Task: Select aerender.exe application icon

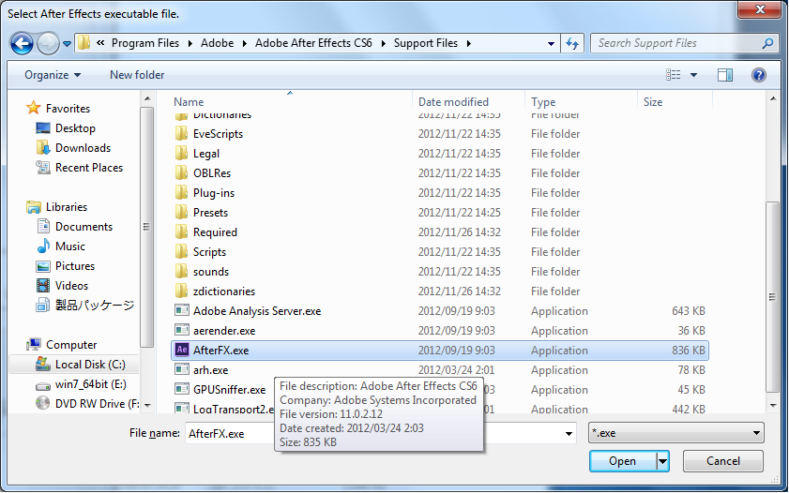Action: [182, 330]
